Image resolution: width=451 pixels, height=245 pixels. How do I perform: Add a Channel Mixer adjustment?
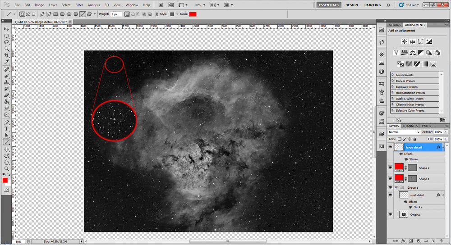tap(437, 53)
